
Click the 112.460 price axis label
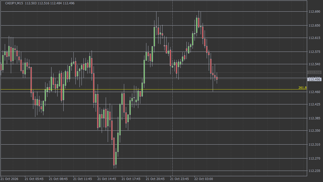click(314, 92)
